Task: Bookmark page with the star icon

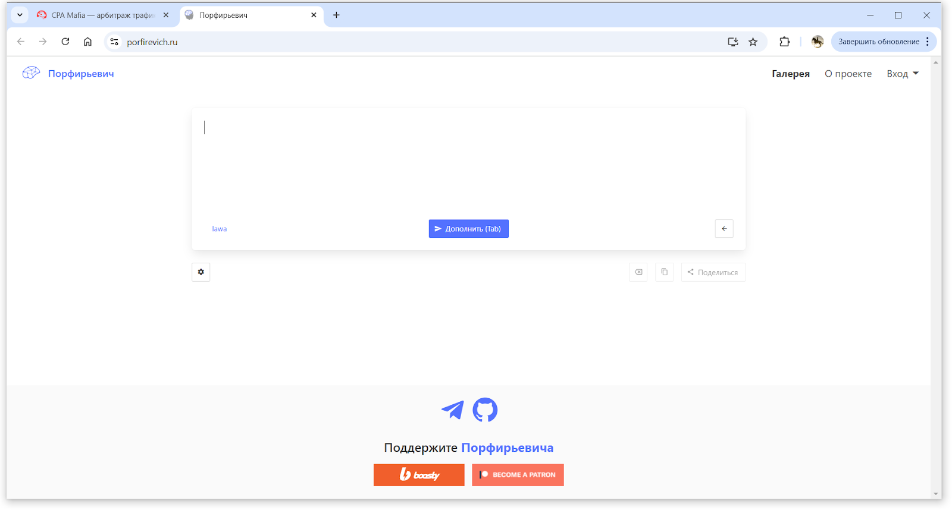Action: pos(753,42)
